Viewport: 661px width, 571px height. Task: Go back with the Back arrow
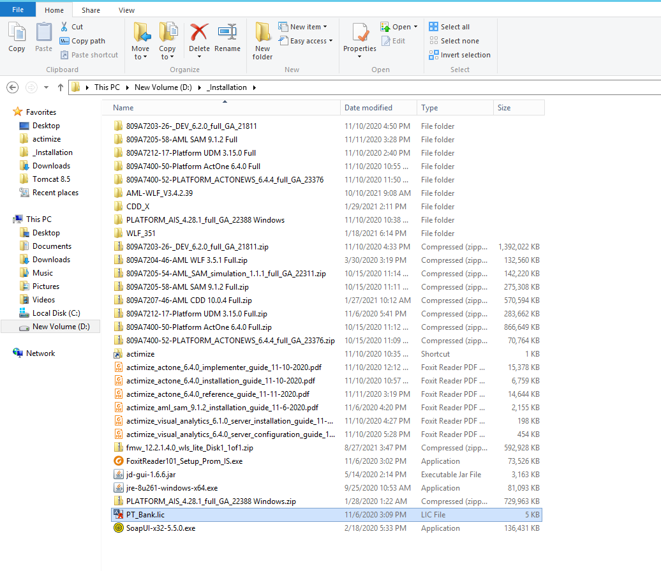(x=13, y=87)
